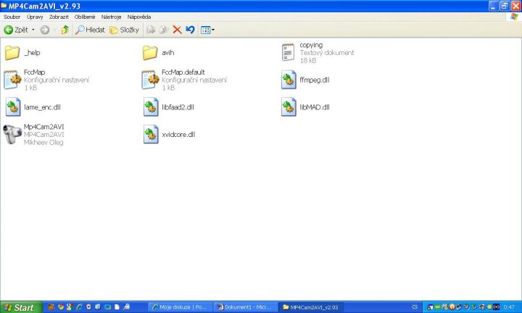This screenshot has width=522, height=313.
Task: Open the Nástroje menu
Action: (x=111, y=17)
